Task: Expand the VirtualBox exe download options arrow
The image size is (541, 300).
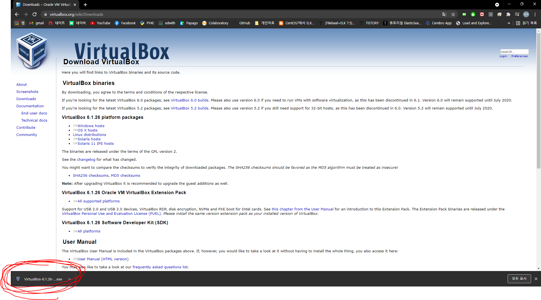Action: pyautogui.click(x=70, y=279)
